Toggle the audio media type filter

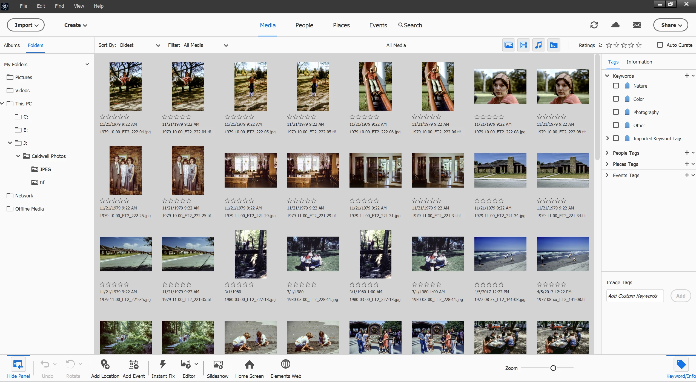point(538,45)
